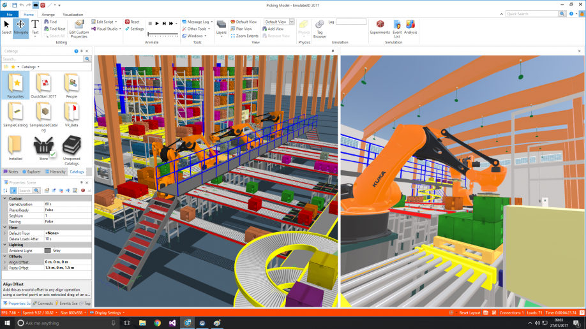Fast forward the simulation
586x329 pixels.
point(171,24)
